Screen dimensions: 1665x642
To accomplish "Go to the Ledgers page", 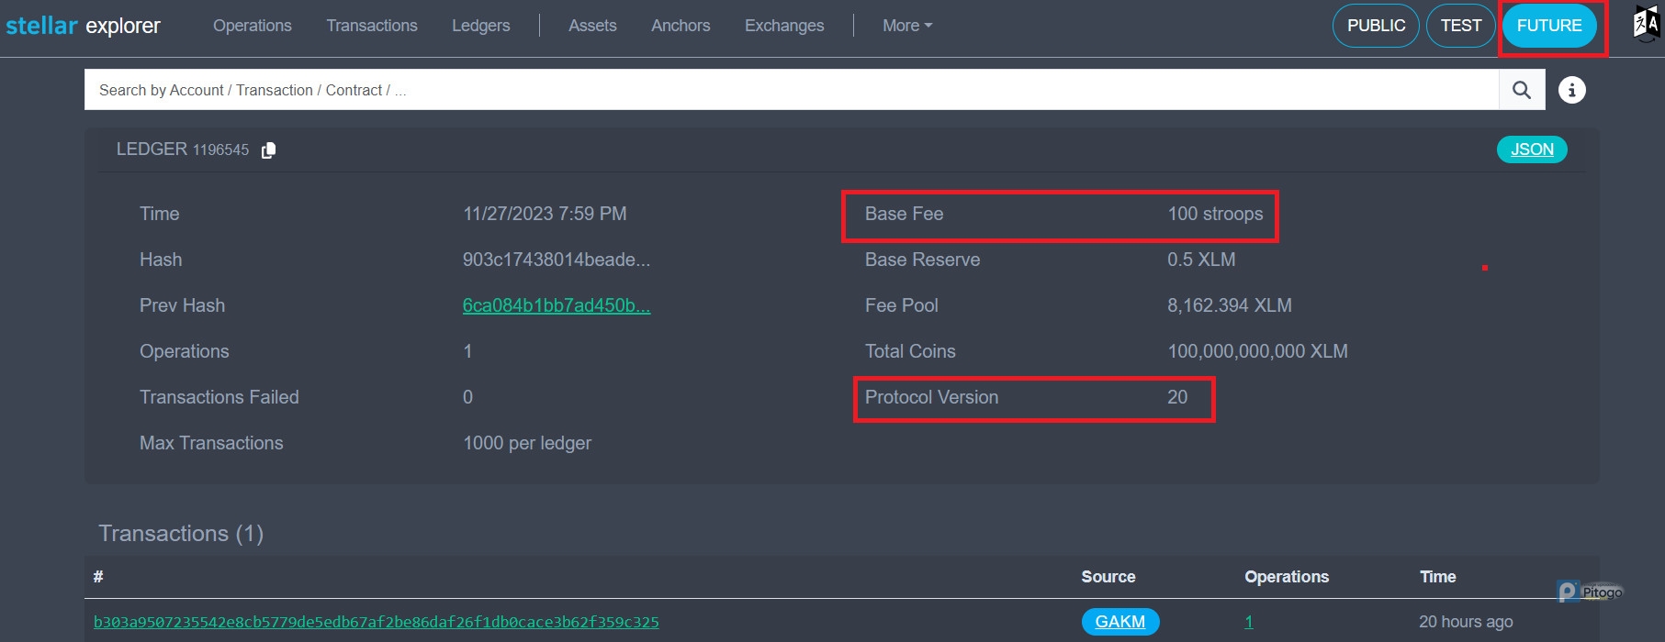I will point(480,26).
